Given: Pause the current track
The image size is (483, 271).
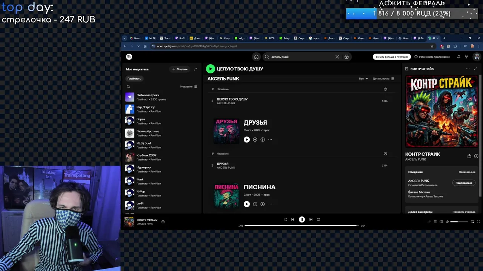Looking at the screenshot, I should coord(302,219).
